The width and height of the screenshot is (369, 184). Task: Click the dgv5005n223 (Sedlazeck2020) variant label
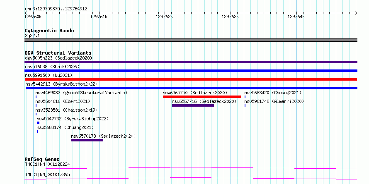point(58,58)
